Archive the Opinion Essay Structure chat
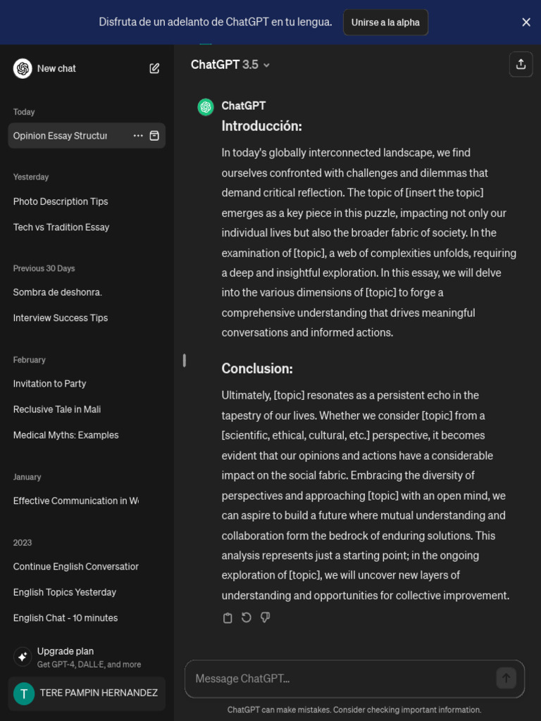 coord(154,136)
